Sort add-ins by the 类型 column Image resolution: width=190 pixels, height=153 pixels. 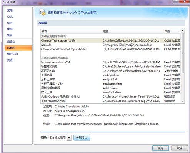point(167,31)
